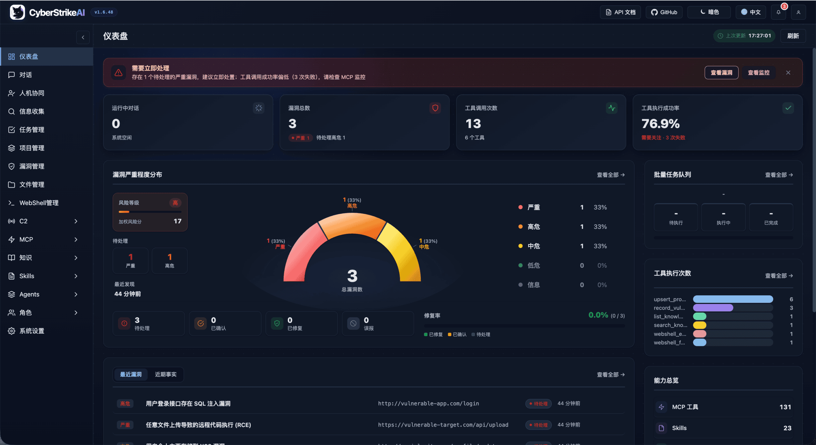Image resolution: width=816 pixels, height=445 pixels.
Task: Expand the C2 menu
Action: coord(47,221)
